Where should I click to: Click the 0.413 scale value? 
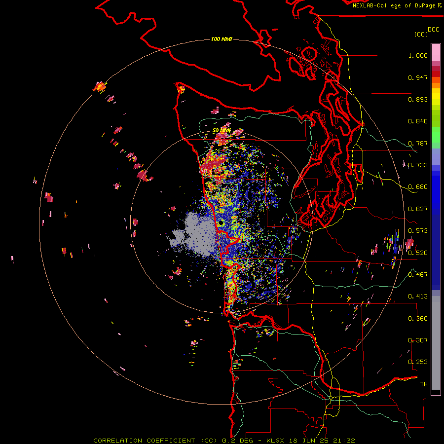point(418,296)
